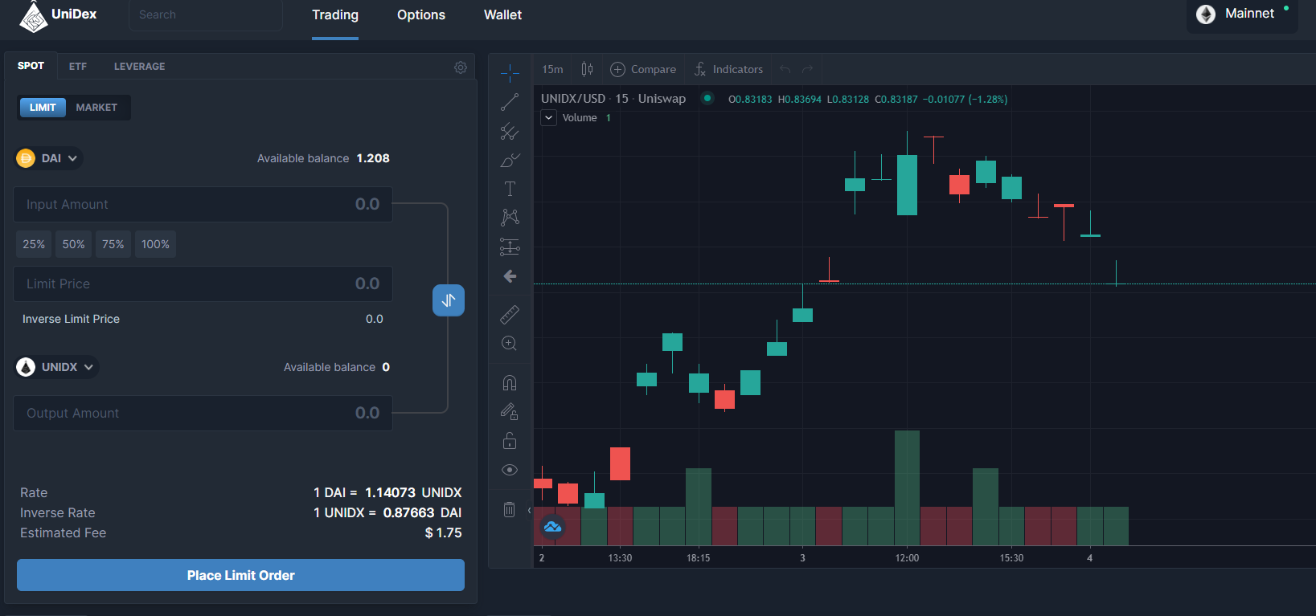This screenshot has height=616, width=1316.
Task: Open the 15m timeframe selector
Action: [x=552, y=69]
